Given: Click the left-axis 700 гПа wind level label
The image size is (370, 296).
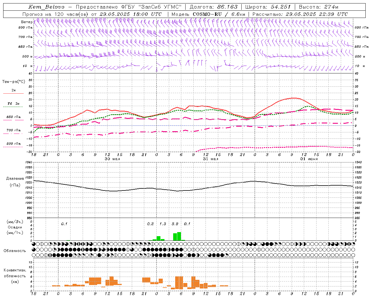Looking at the screenshot, I should click(x=25, y=37).
